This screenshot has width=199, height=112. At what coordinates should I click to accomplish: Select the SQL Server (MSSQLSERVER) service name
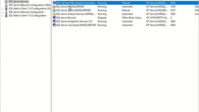tap(70, 7)
